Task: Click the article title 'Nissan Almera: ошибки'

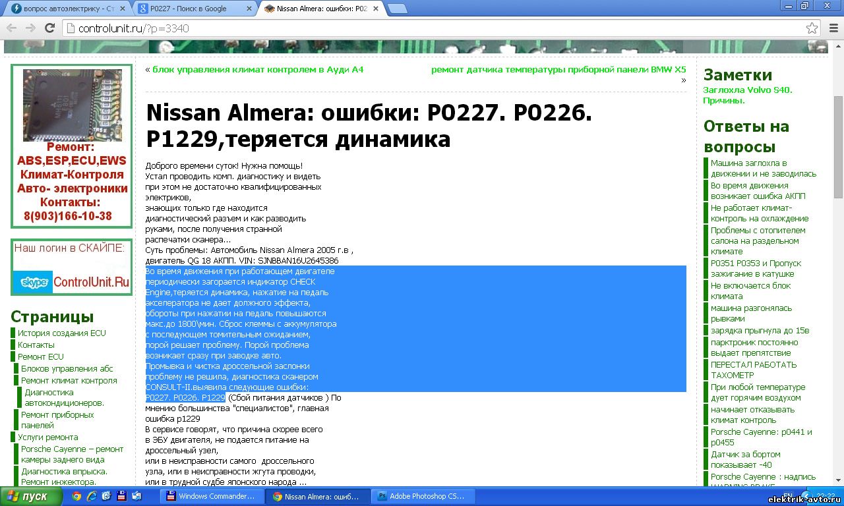Action: [369, 125]
